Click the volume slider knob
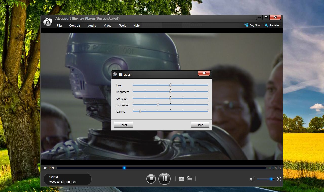 point(271,179)
